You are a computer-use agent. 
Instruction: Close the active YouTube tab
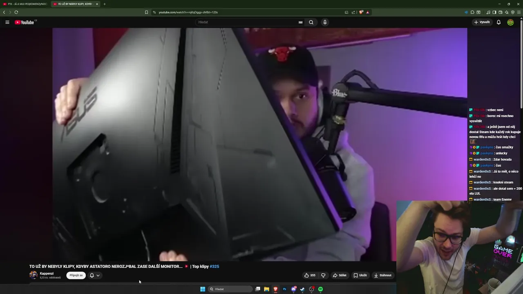click(97, 4)
